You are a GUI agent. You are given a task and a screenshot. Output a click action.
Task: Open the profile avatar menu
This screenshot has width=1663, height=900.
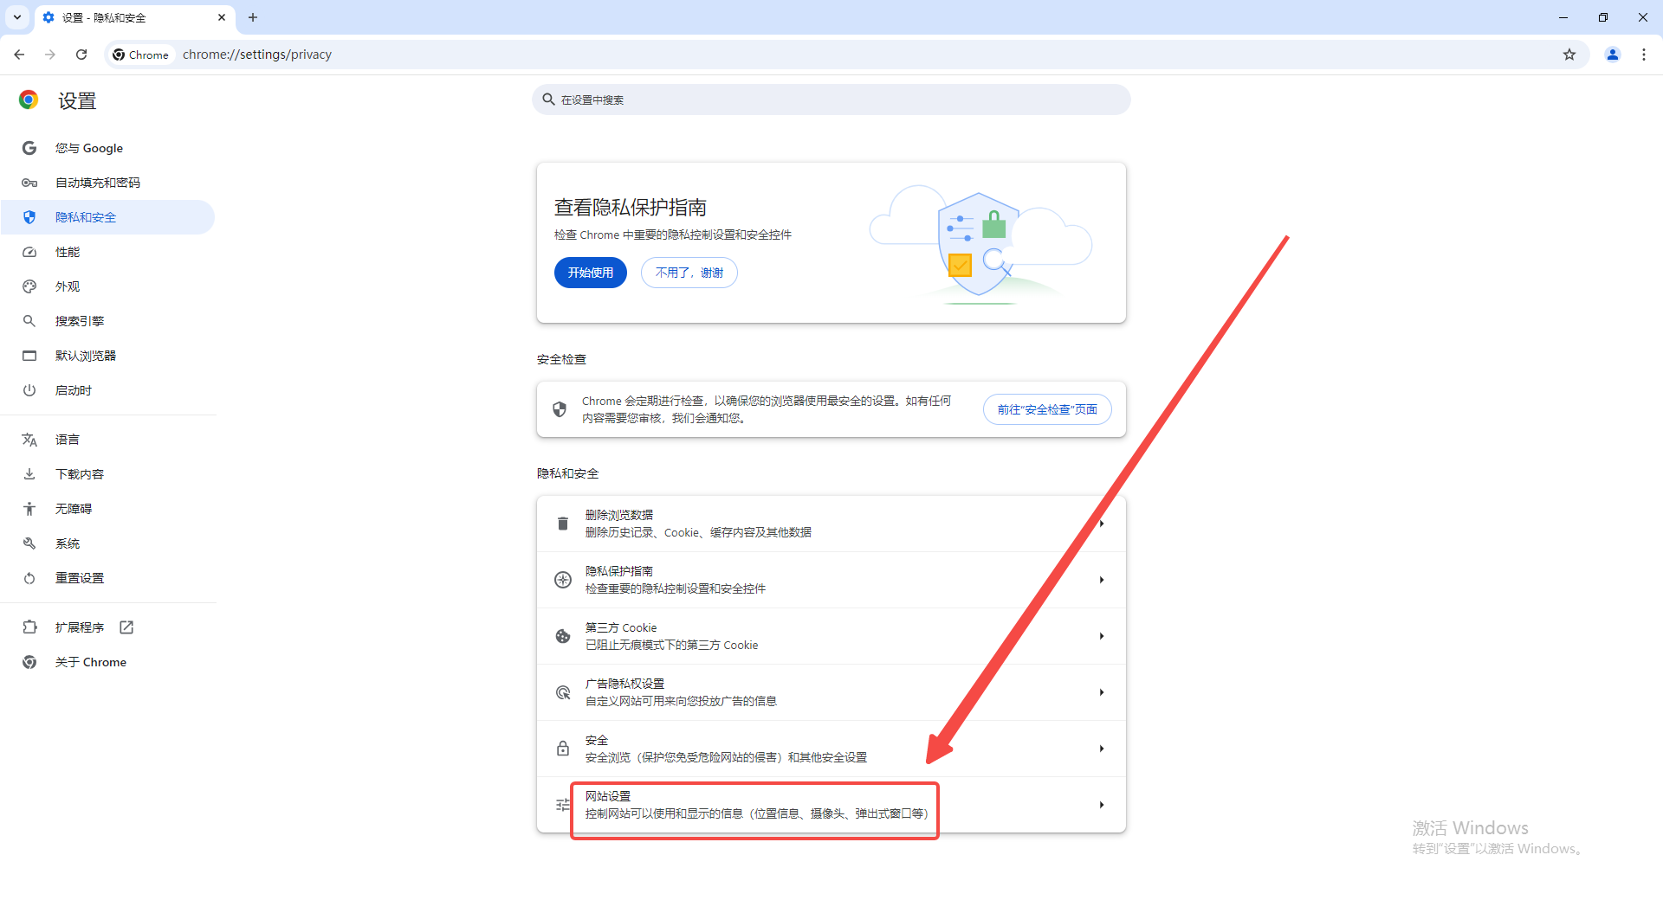[x=1613, y=55]
